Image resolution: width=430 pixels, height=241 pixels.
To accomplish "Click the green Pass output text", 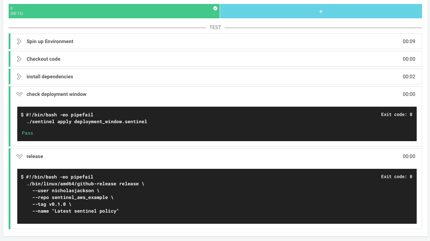I will (x=27, y=133).
